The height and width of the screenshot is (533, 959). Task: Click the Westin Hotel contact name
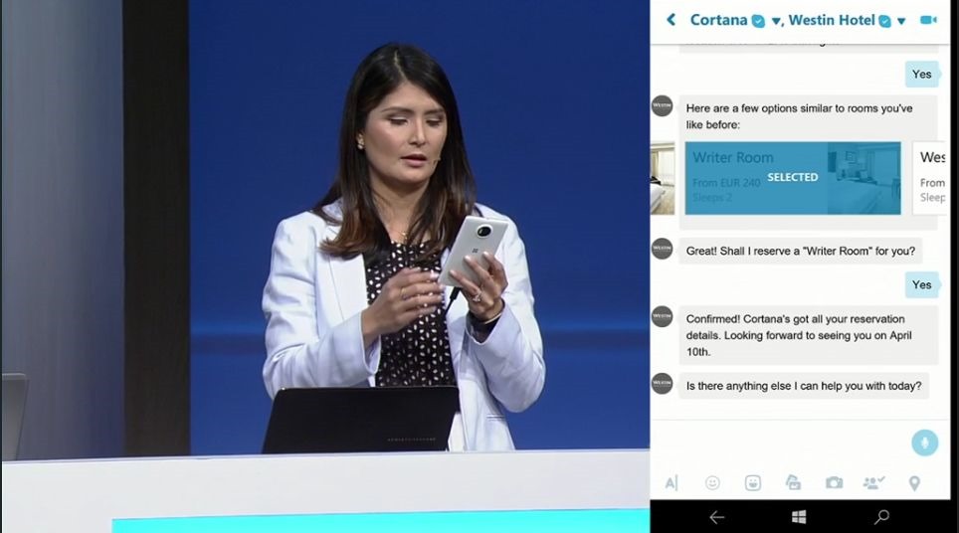(x=832, y=20)
